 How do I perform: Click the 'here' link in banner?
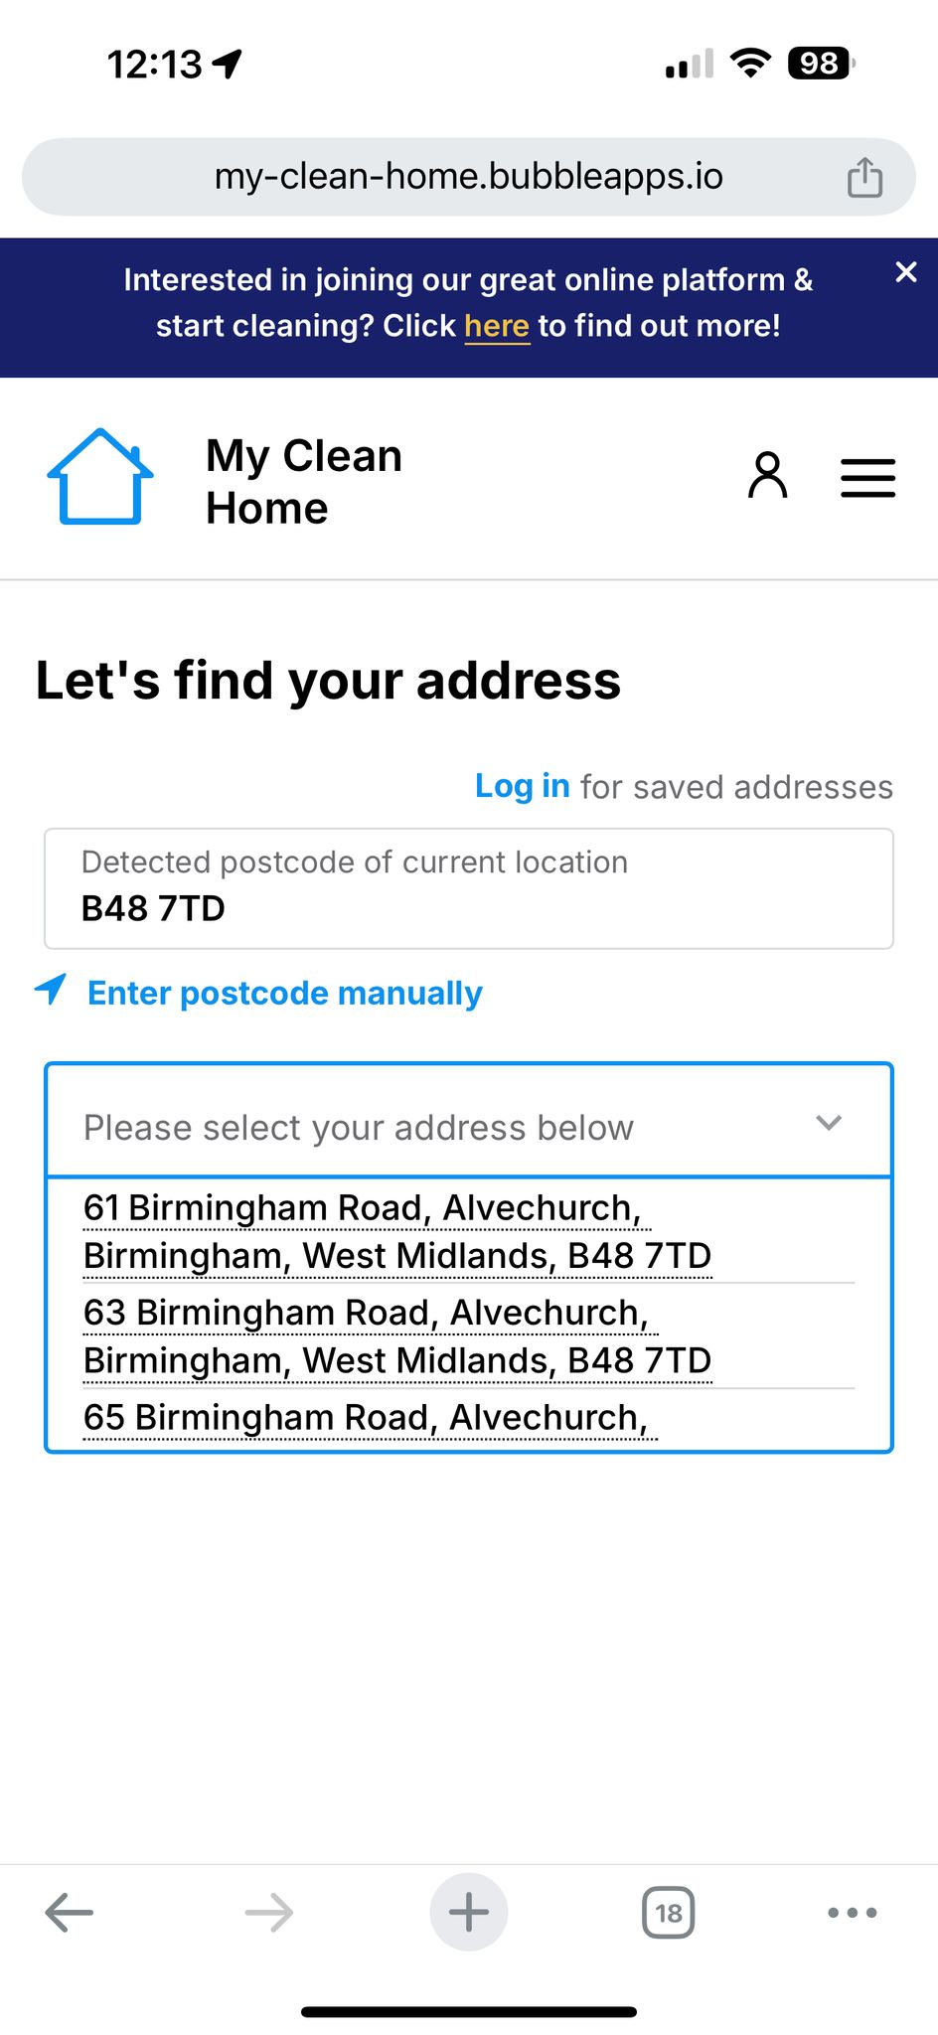point(497,326)
